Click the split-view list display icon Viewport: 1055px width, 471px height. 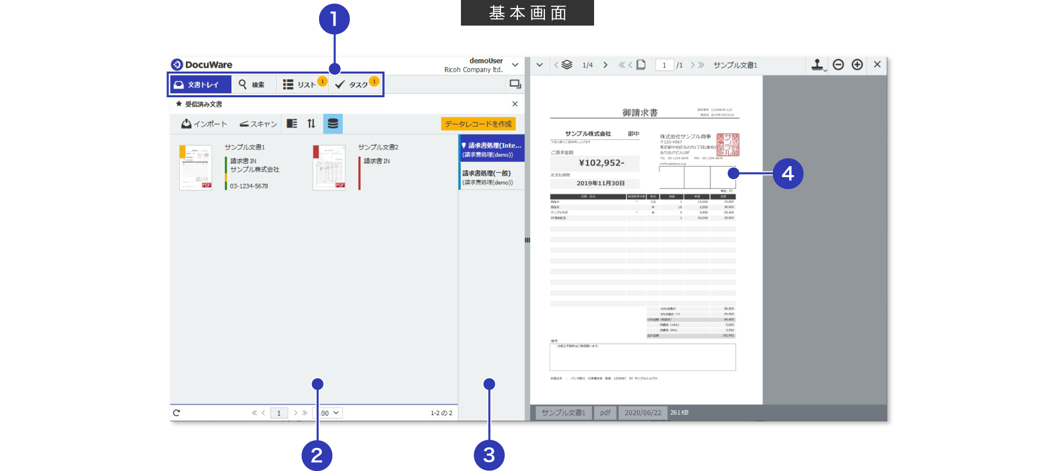292,123
